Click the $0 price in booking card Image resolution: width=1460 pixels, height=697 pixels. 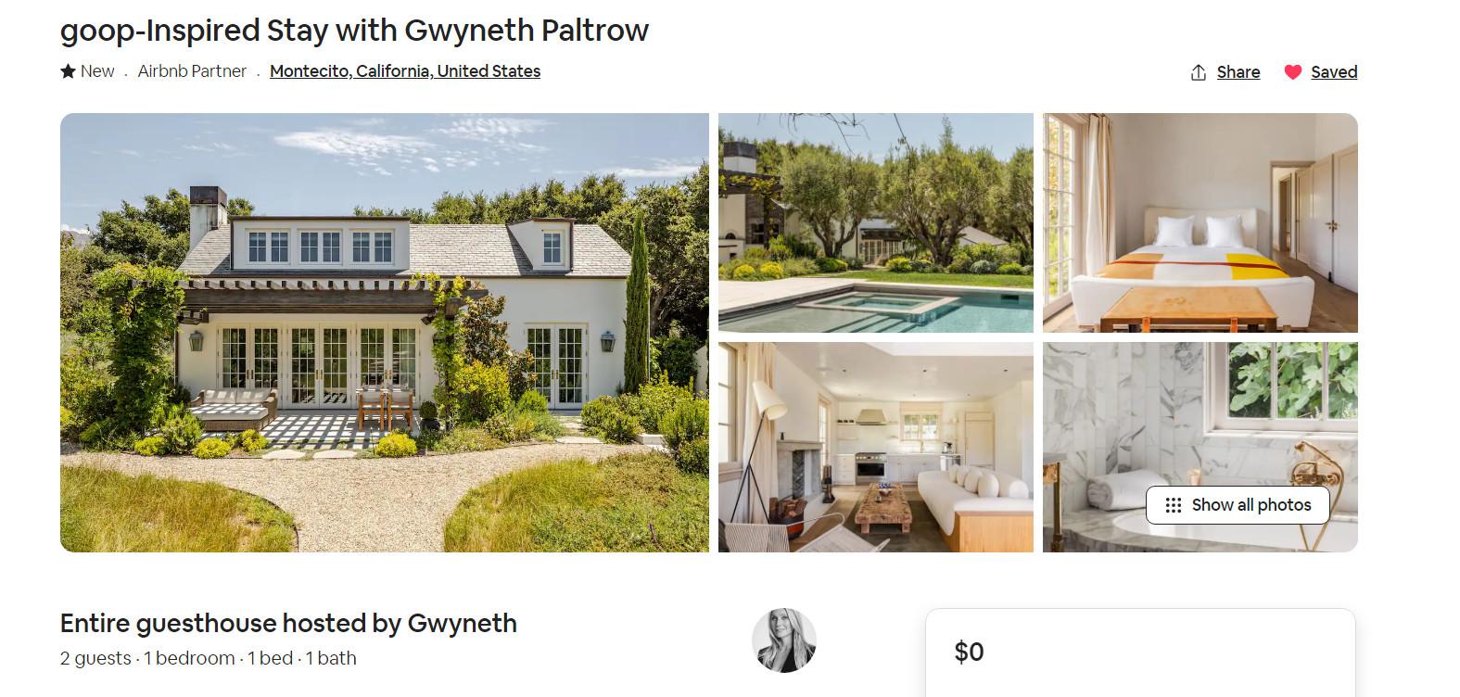click(x=969, y=653)
